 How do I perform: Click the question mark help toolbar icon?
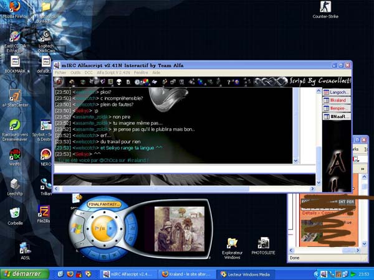[x=229, y=82]
